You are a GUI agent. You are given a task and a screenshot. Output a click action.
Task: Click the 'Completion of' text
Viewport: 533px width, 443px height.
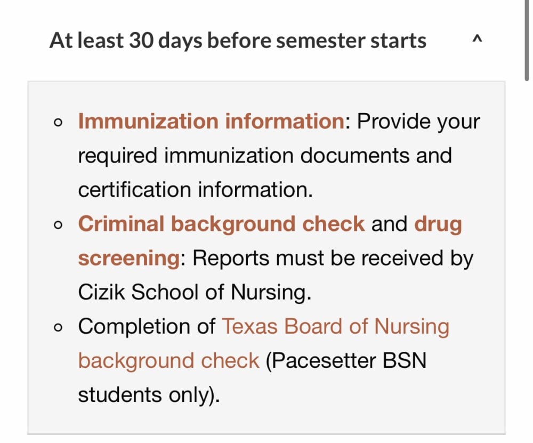pyautogui.click(x=147, y=326)
